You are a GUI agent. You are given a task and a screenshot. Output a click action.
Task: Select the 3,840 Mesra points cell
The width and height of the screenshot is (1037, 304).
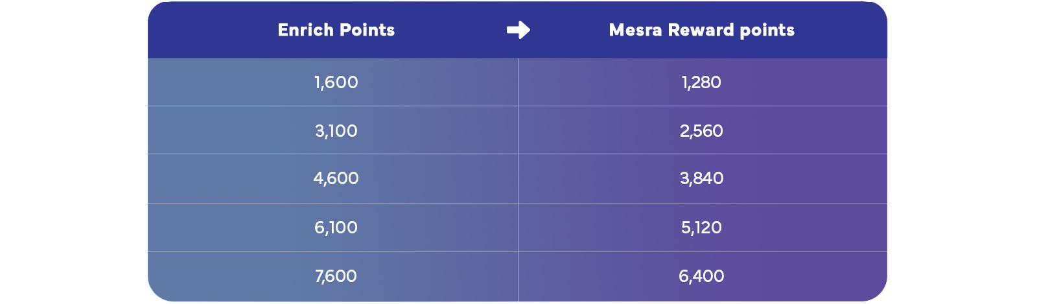[701, 178]
